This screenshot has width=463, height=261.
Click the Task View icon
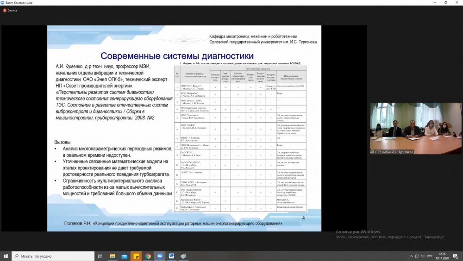pos(100,256)
